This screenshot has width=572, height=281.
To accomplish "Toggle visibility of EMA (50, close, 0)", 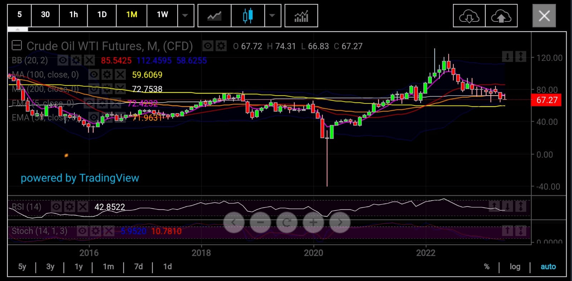I will (94, 117).
